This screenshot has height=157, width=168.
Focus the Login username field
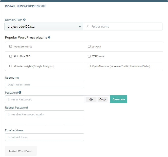(45, 84)
